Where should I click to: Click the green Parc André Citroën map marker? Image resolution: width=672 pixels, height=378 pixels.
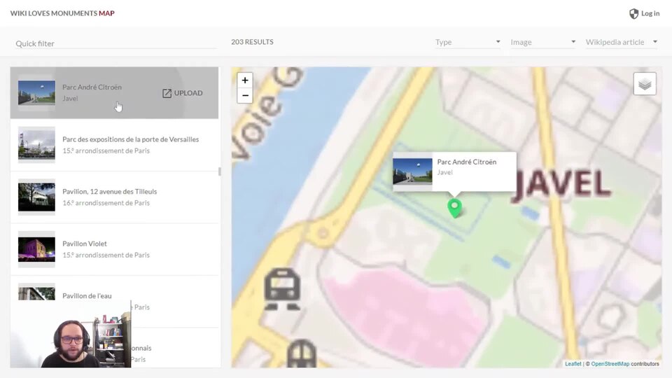coord(455,209)
